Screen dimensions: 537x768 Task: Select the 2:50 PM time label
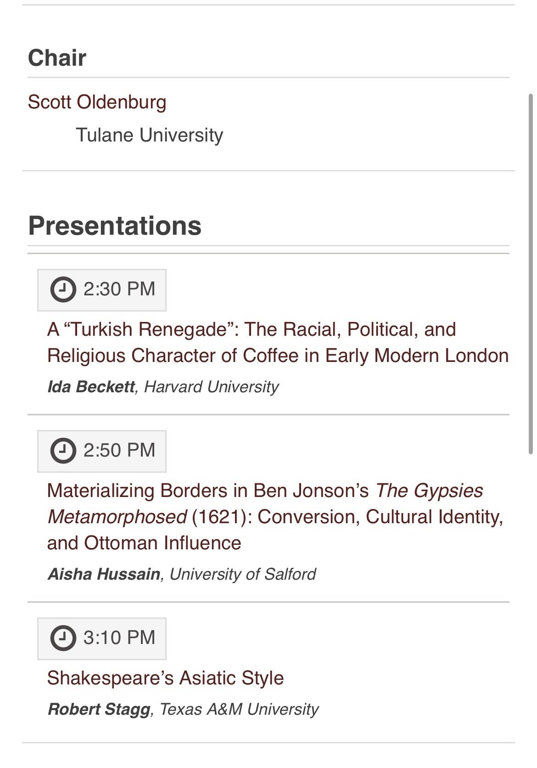click(x=119, y=450)
